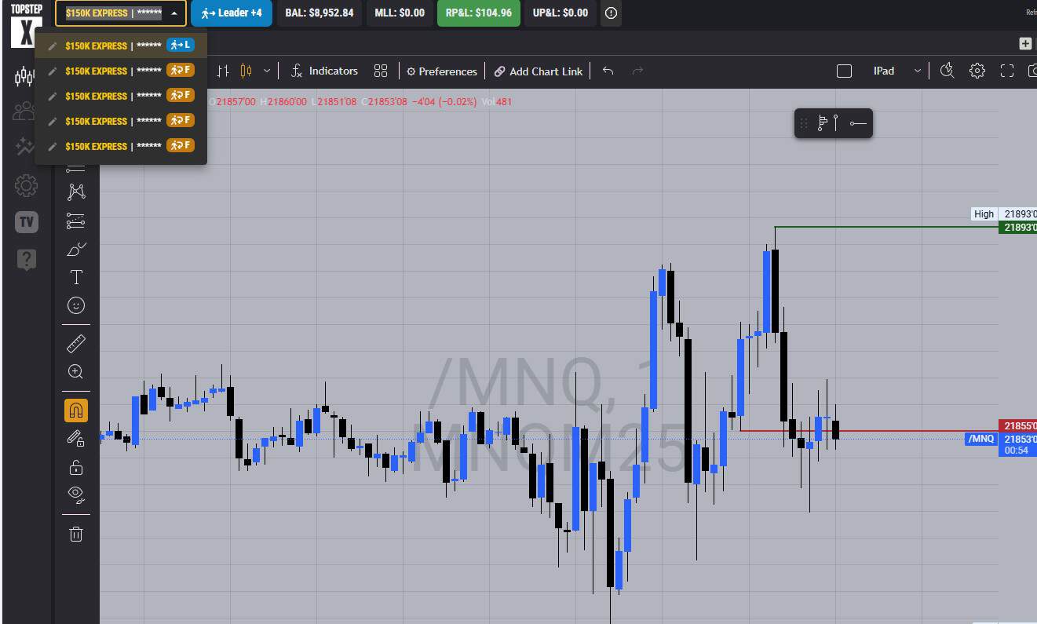Toggle stay-in-drawing-mode pencil lock
This screenshot has width=1037, height=624.
[x=76, y=439]
